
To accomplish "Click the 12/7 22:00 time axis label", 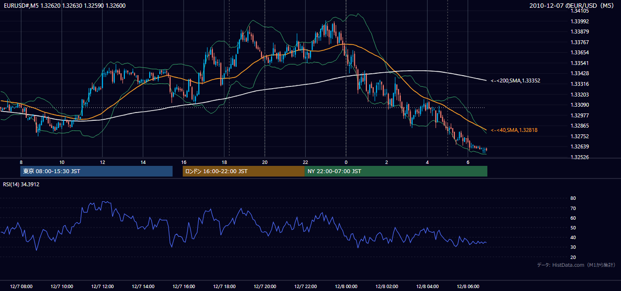I will click(x=305, y=287).
